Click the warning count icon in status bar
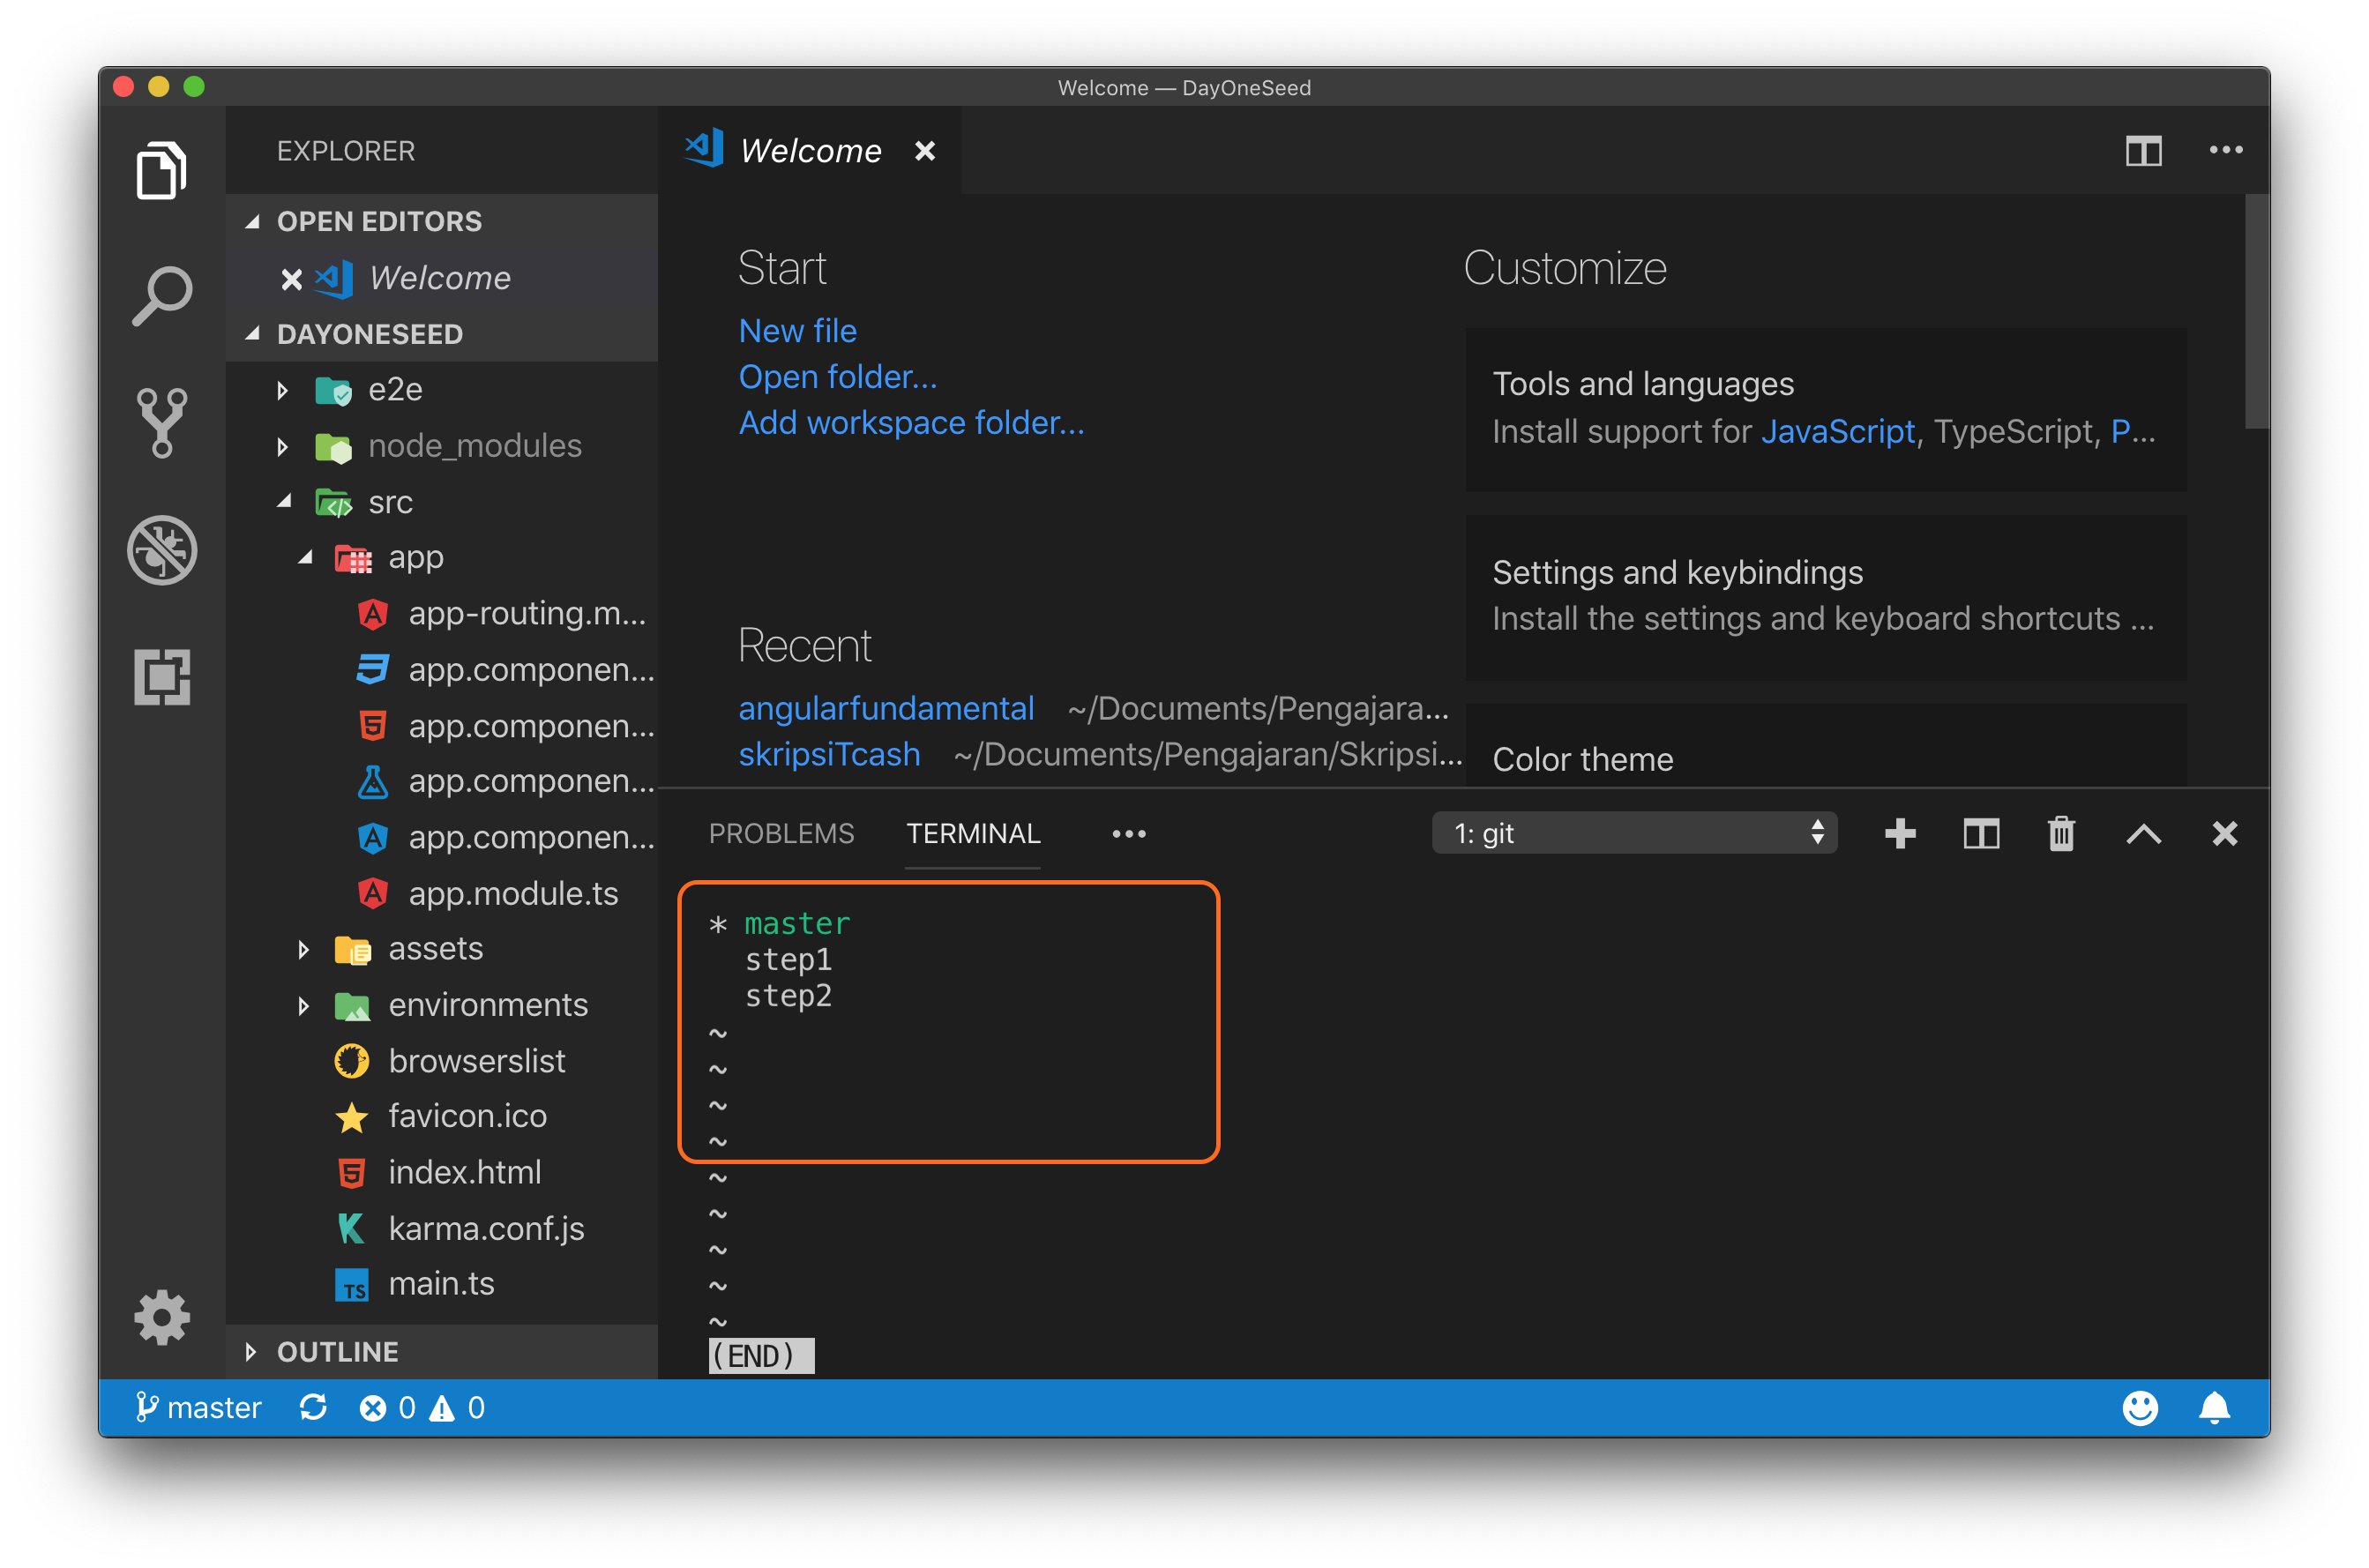This screenshot has width=2369, height=1568. click(x=441, y=1408)
